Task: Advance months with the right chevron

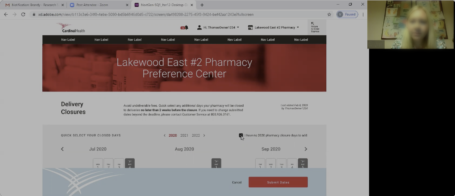Action: pos(306,149)
